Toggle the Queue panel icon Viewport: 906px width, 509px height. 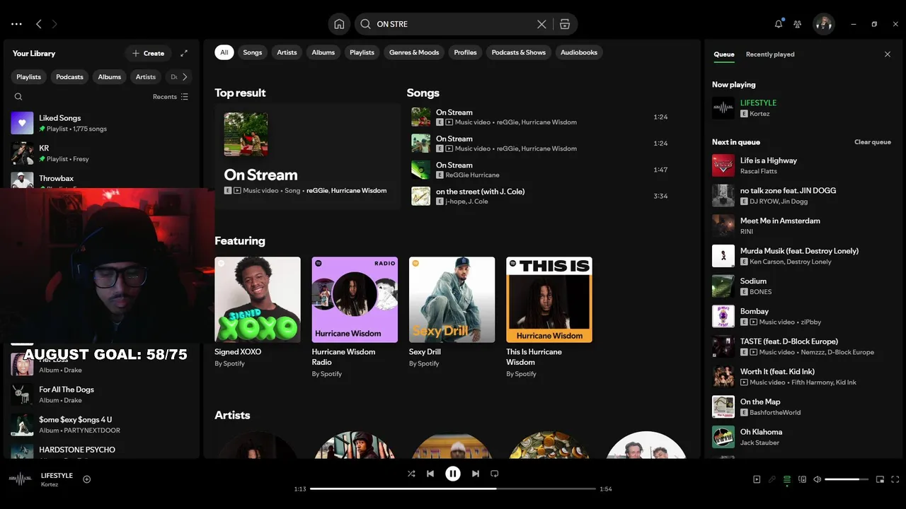point(787,479)
